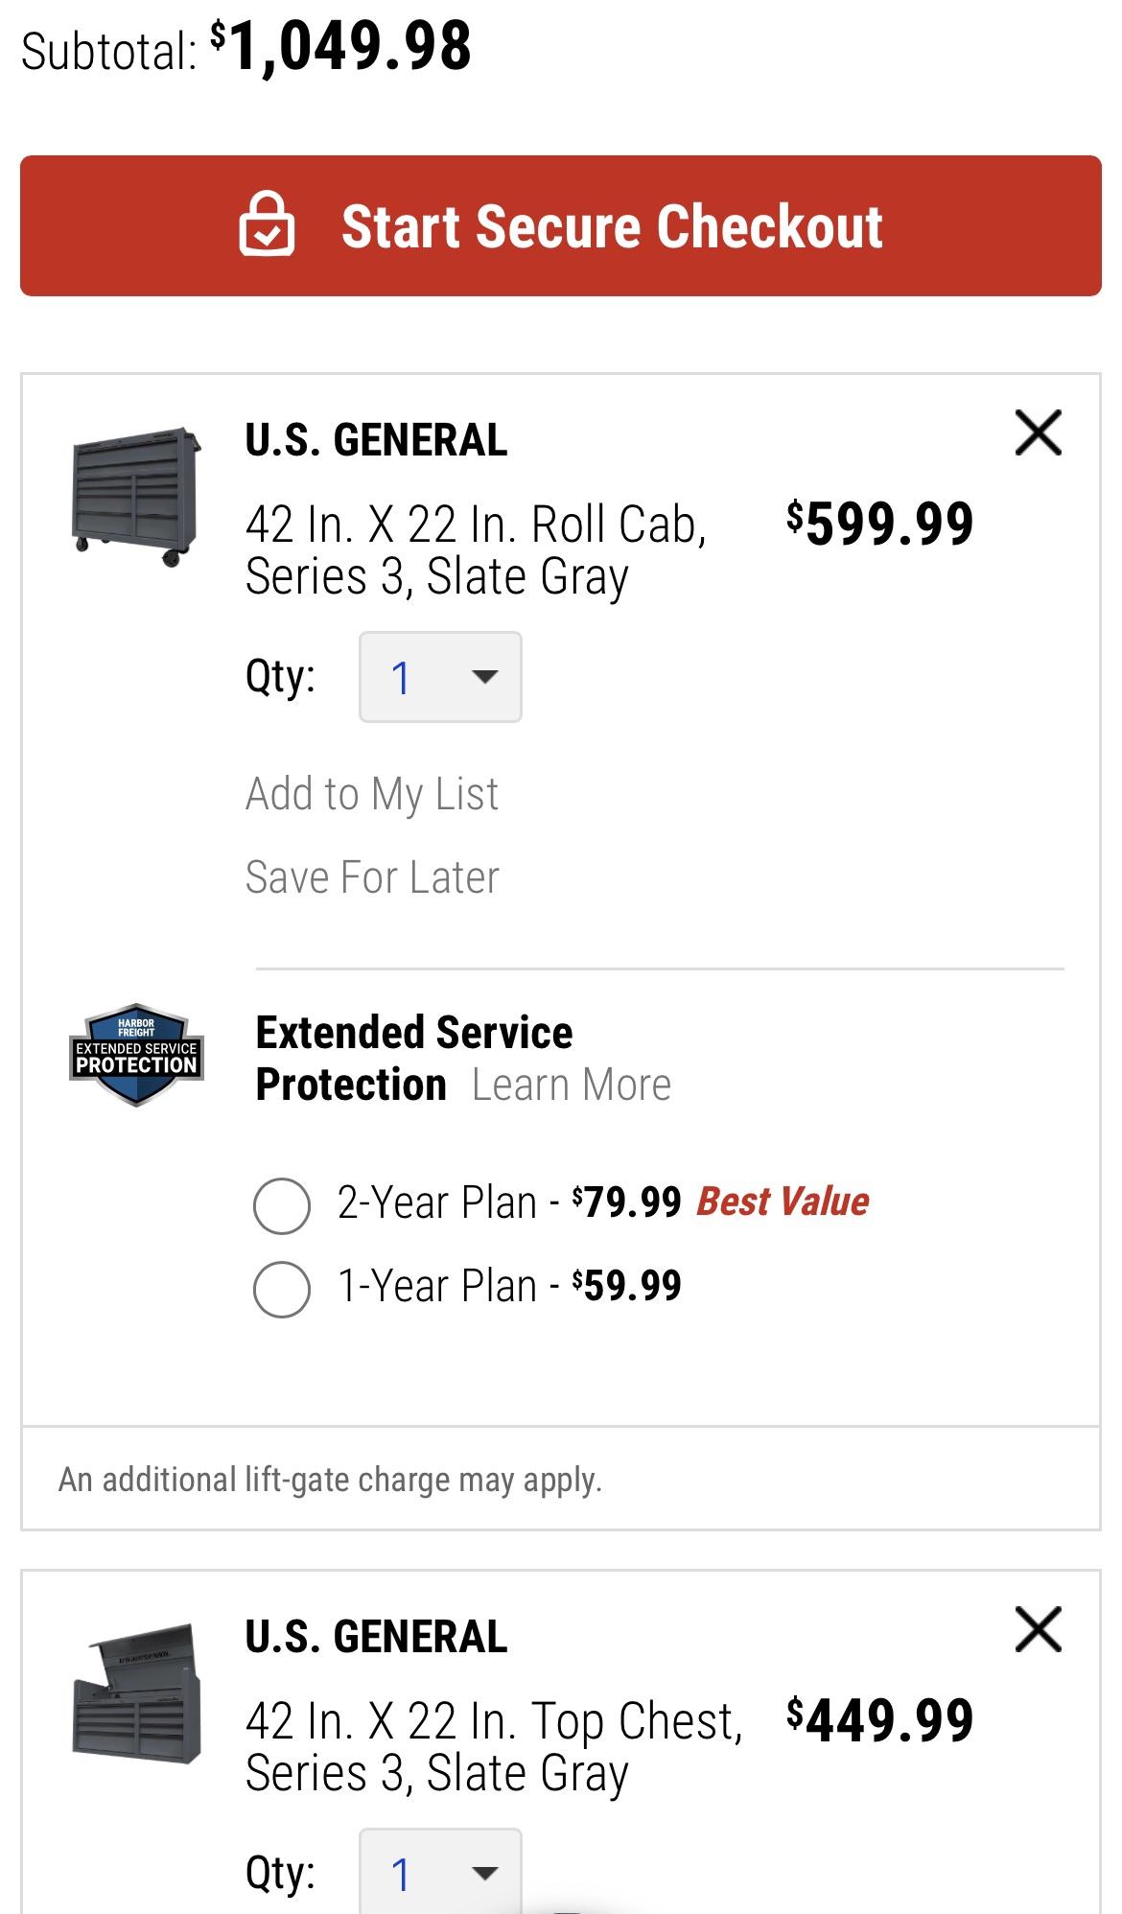Click the lock icon on Start Secure Checkout

266,226
